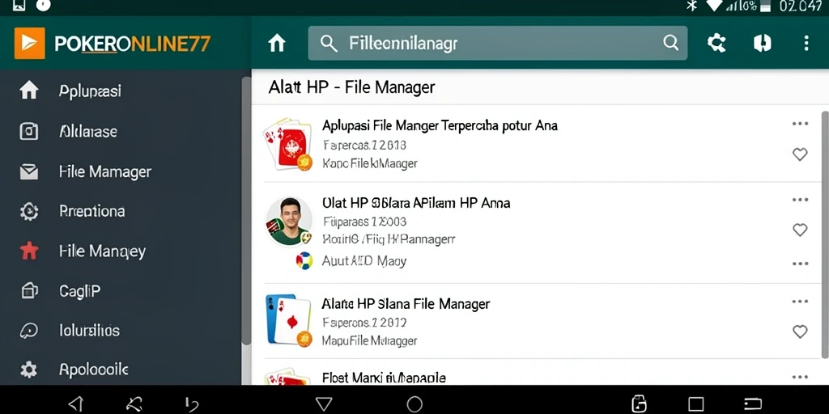Screen dimensions: 829x414
Task: Open title Alate HP Slana File Manager
Action: coord(406,304)
